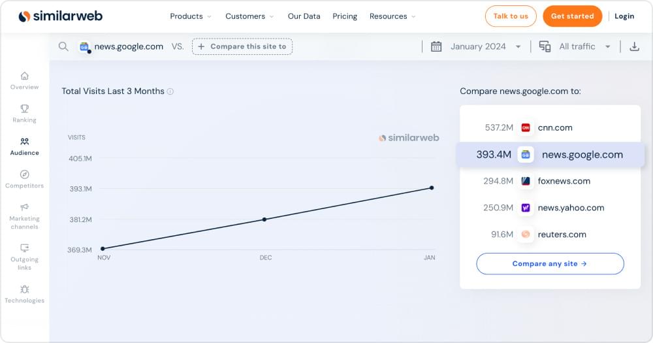This screenshot has width=653, height=343.
Task: Go to Competitors in the sidebar
Action: pyautogui.click(x=24, y=179)
